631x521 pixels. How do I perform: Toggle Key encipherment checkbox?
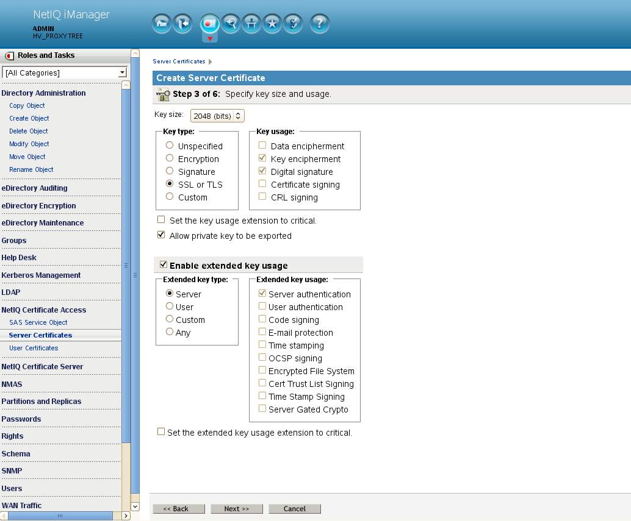click(262, 158)
